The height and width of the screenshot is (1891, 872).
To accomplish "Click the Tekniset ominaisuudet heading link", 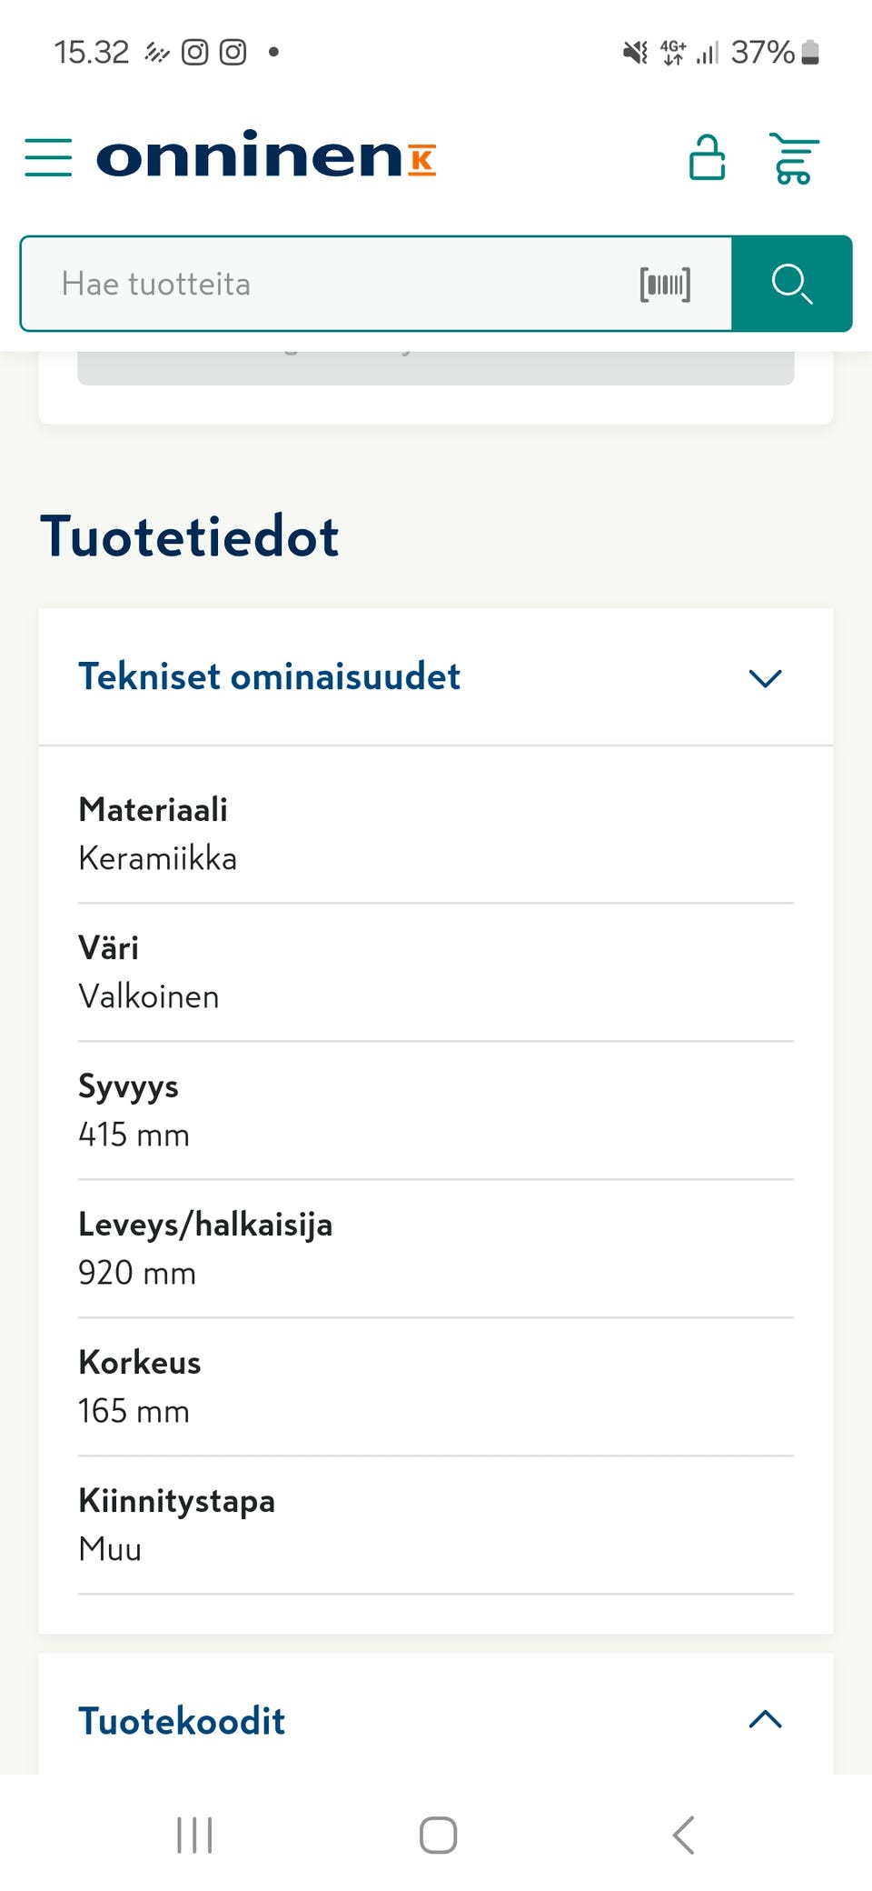I will pyautogui.click(x=270, y=676).
